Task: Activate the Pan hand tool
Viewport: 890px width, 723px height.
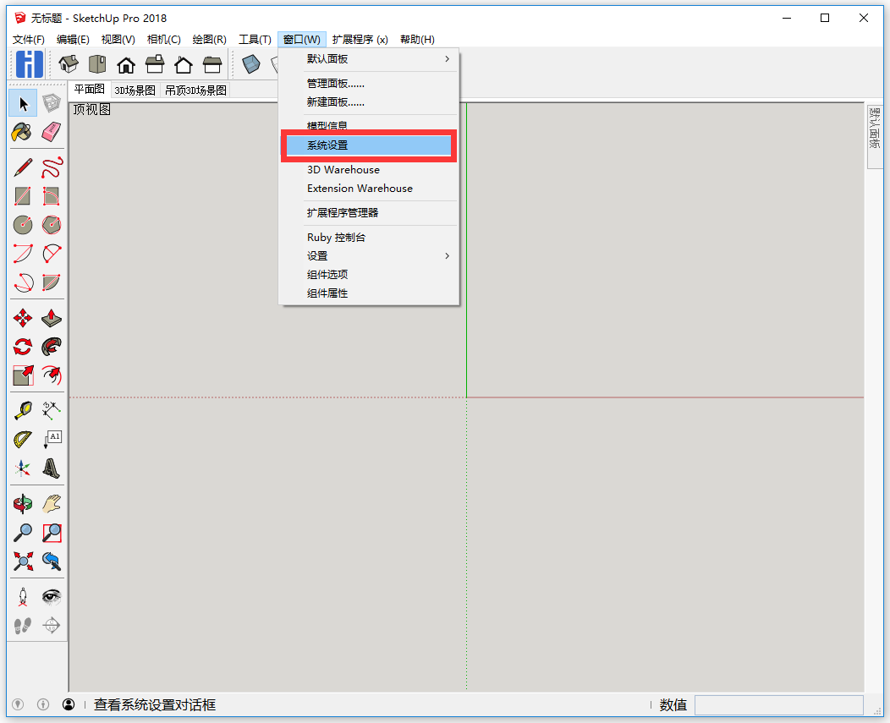Action: click(52, 504)
